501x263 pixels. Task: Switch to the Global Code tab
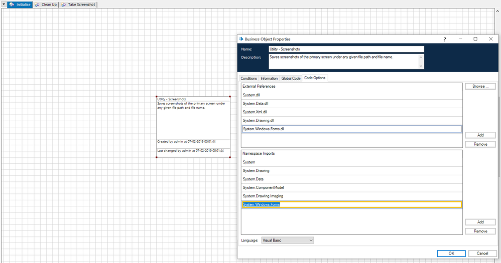coord(291,78)
